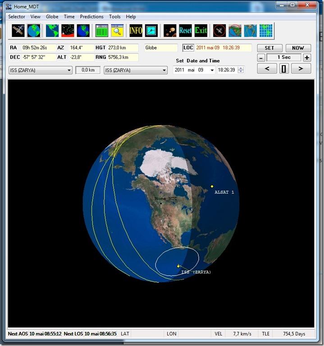Click the Home_MDT location marker

[x=161, y=203]
